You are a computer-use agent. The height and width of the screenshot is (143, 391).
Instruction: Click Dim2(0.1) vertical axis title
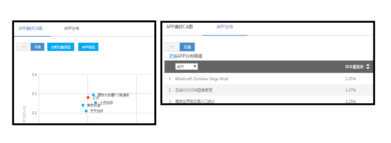tap(24, 114)
